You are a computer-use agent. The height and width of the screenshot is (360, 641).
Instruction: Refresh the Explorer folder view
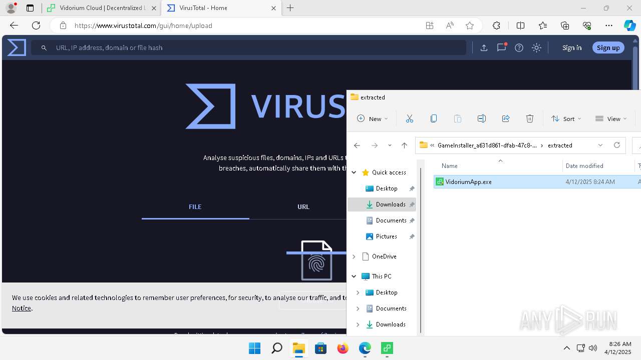coord(617,145)
